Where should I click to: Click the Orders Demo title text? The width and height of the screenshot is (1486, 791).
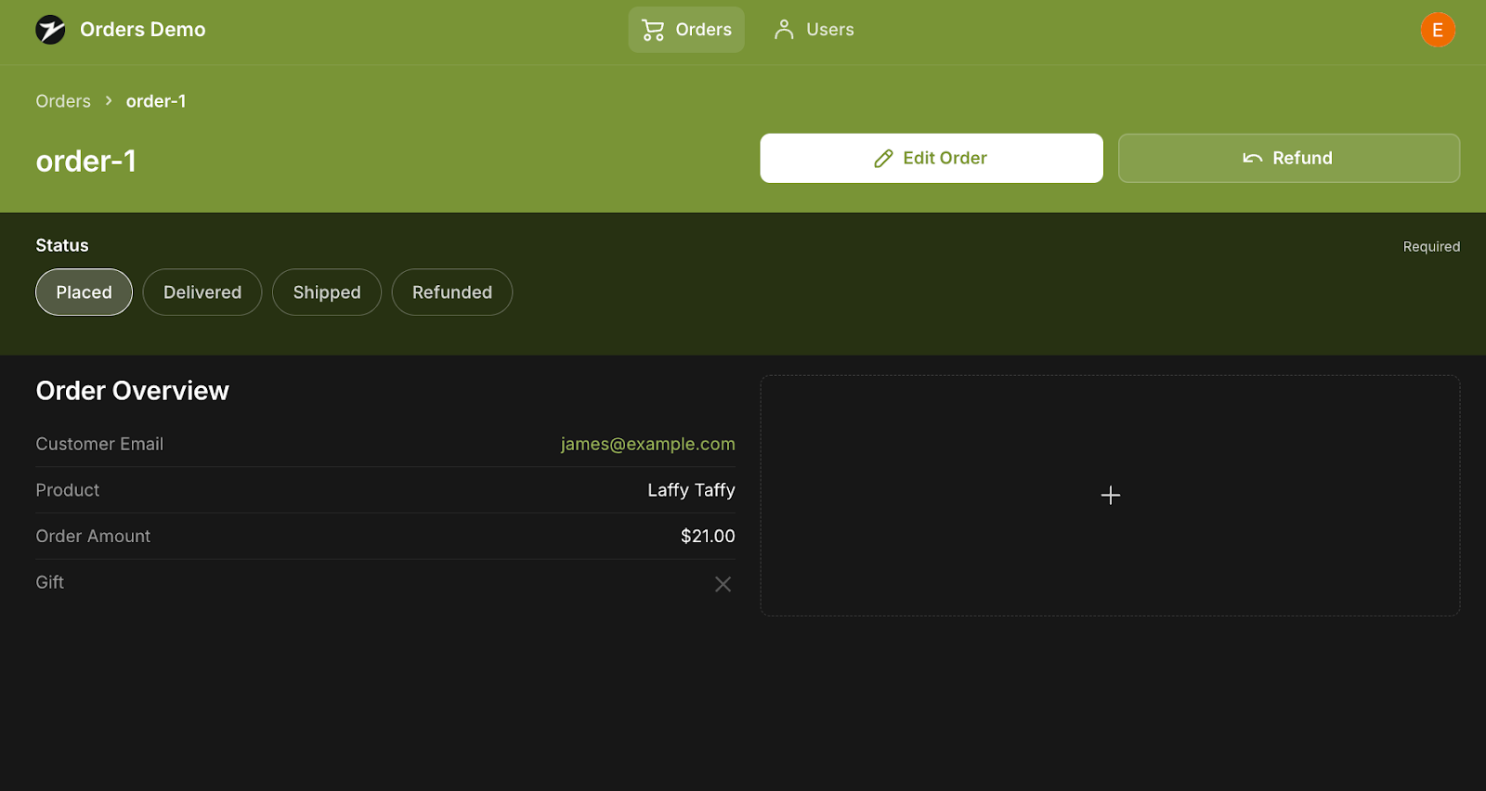tap(143, 30)
